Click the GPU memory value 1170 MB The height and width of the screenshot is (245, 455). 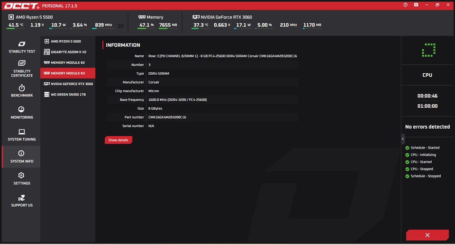(x=312, y=25)
